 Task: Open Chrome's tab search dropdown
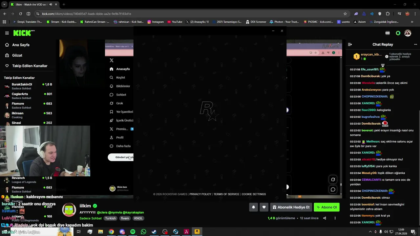[x=4, y=4]
